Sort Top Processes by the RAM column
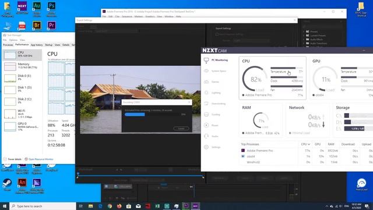This screenshot has width=373, height=210. click(x=331, y=144)
